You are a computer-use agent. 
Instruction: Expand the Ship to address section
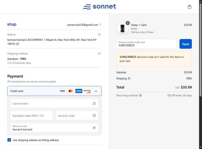99,34
